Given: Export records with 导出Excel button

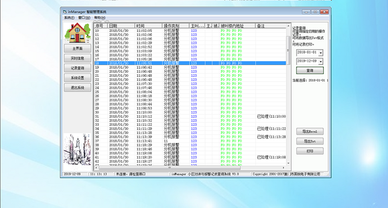Looking at the screenshot, I should [310, 132].
